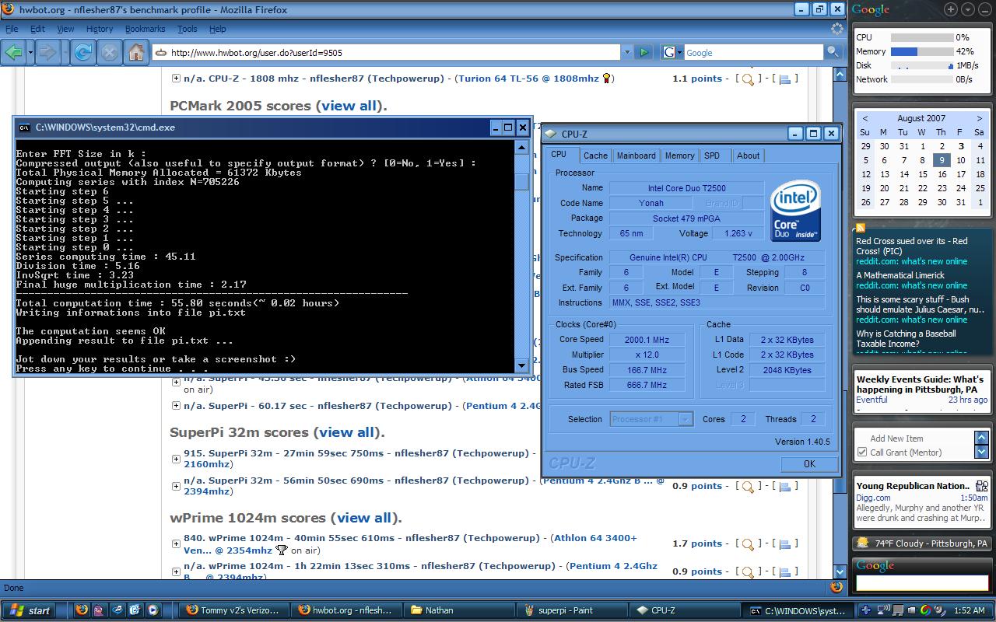Open the back button history dropdown arrow
Viewport: 996px width, 622px height.
point(30,52)
